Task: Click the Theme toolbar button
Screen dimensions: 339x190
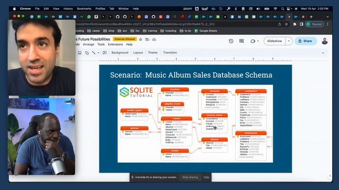Action: point(153,53)
